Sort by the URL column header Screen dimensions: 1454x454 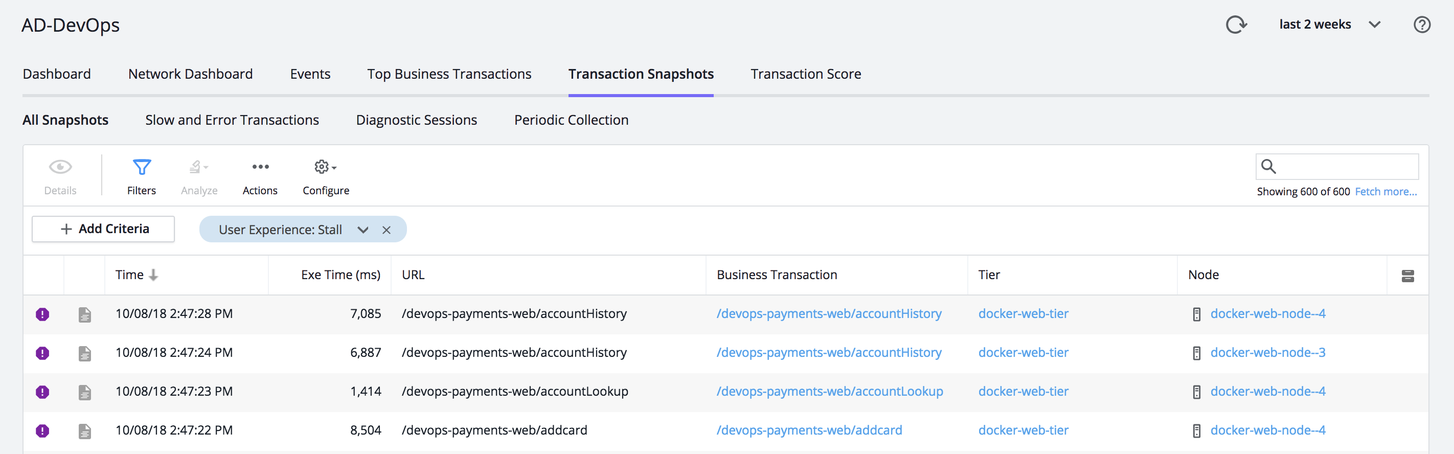[413, 275]
